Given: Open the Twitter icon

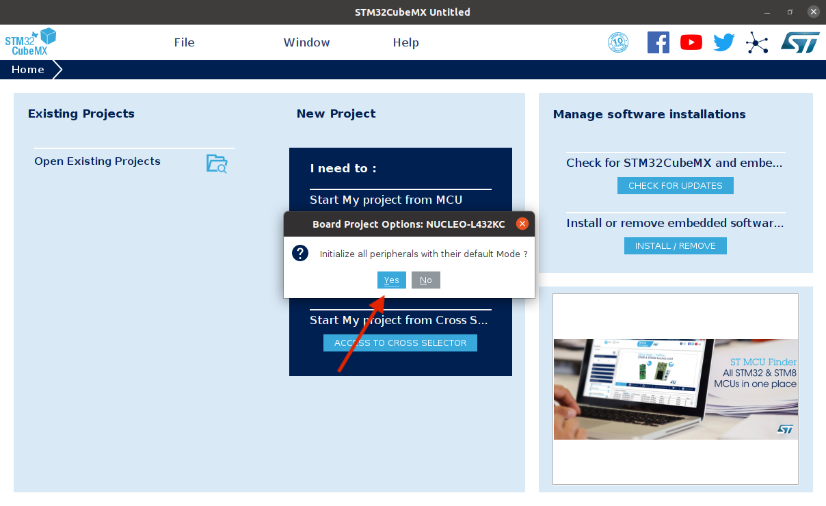Looking at the screenshot, I should click(x=723, y=42).
